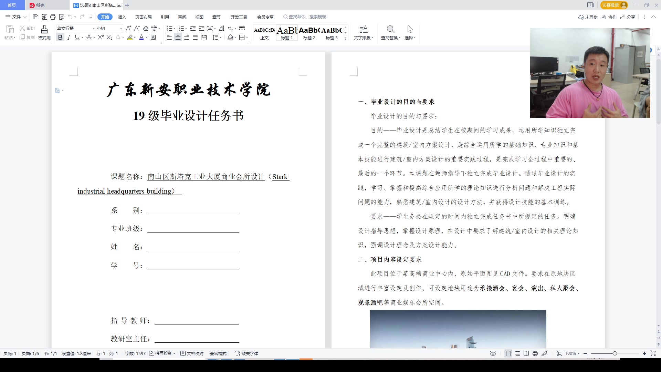661x372 pixels.
Task: Expand the line spacing dropdown
Action: click(220, 38)
